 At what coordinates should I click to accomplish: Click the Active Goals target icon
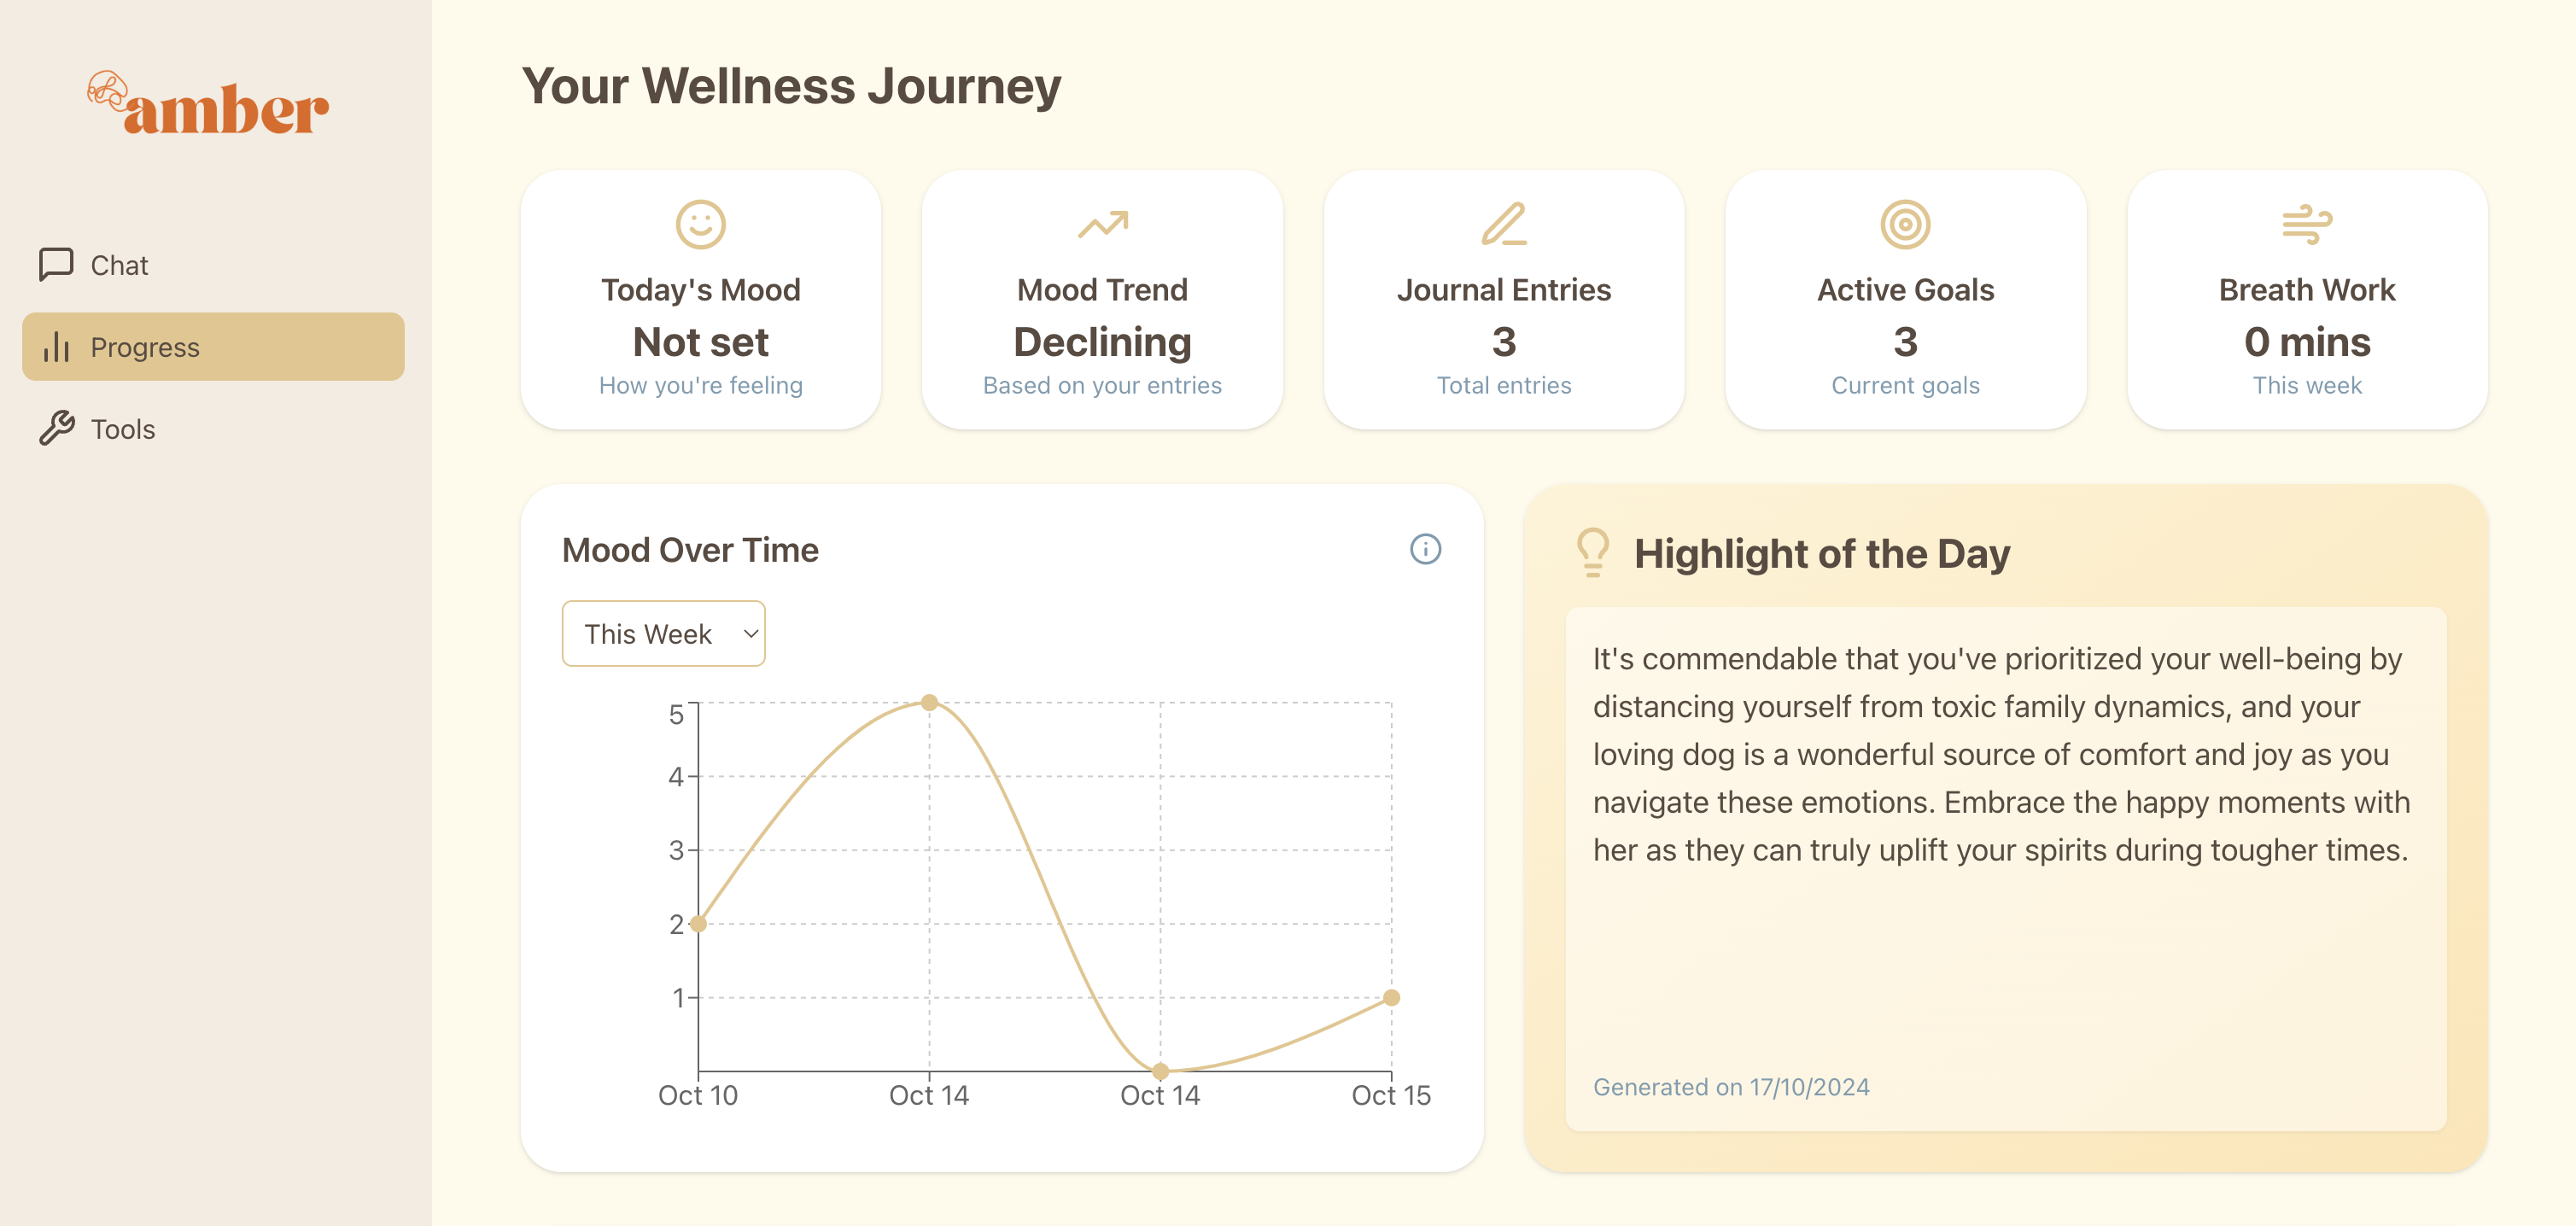tap(1905, 224)
